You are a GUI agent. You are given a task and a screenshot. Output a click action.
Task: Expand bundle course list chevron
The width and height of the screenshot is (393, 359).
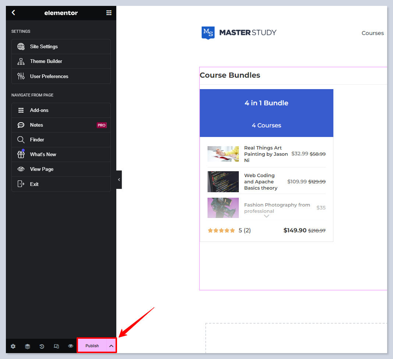click(x=266, y=216)
